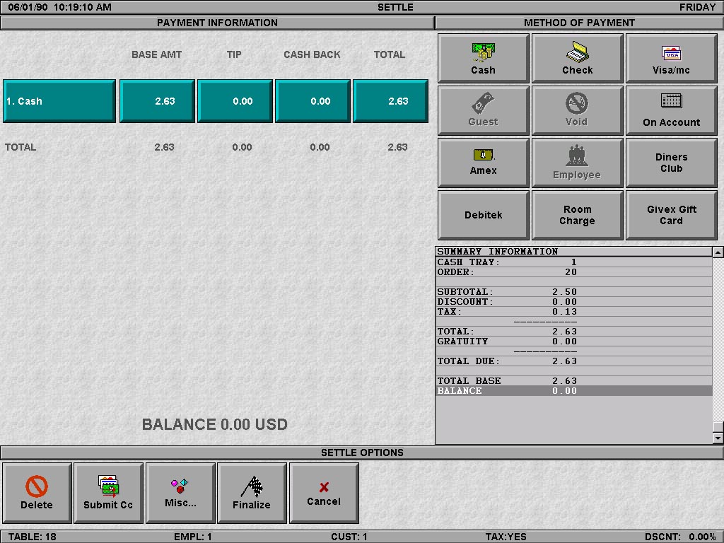The image size is (724, 543).
Task: Choose Debitek payment method
Action: tap(484, 215)
